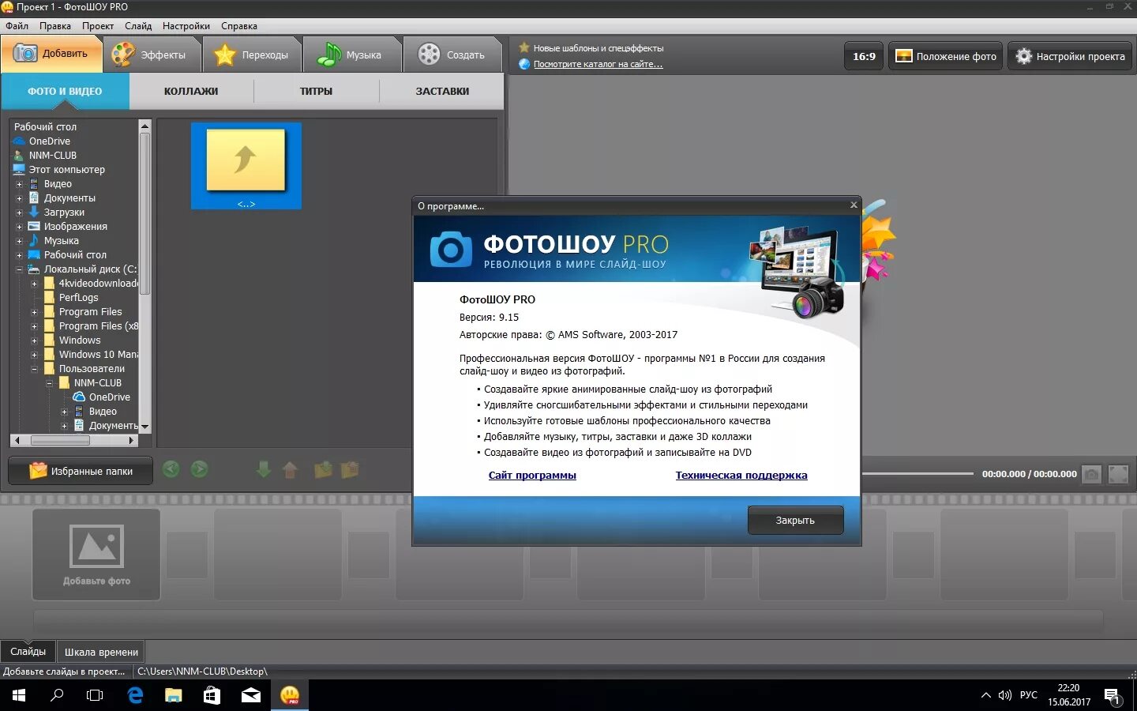Open the Музыка tab
This screenshot has width=1137, height=711.
pos(351,55)
